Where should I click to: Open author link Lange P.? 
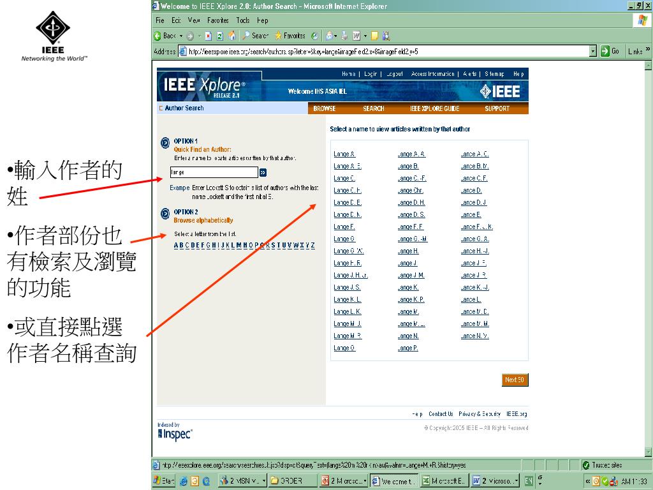[407, 348]
